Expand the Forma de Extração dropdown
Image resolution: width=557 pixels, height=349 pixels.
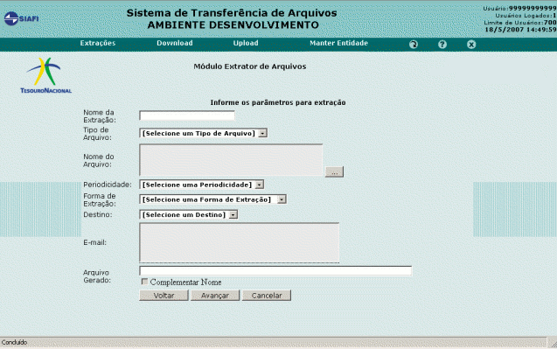(x=212, y=199)
